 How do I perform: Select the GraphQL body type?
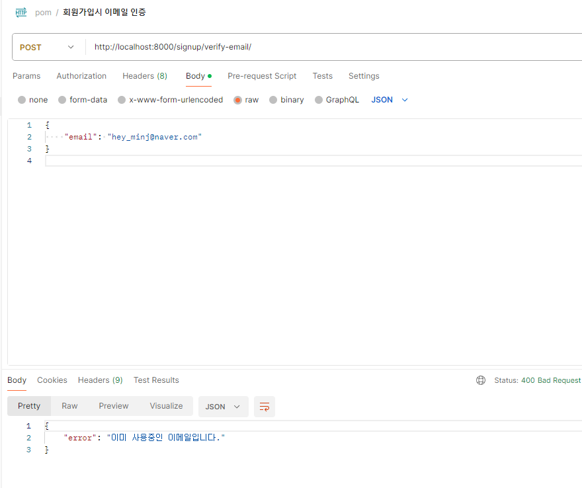[x=337, y=100]
